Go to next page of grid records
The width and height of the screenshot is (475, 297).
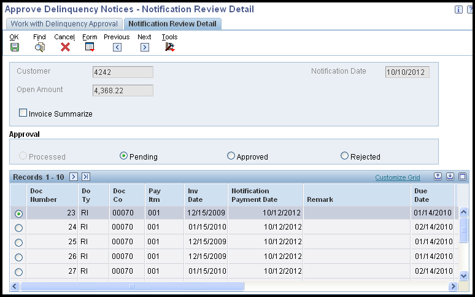coord(74,177)
